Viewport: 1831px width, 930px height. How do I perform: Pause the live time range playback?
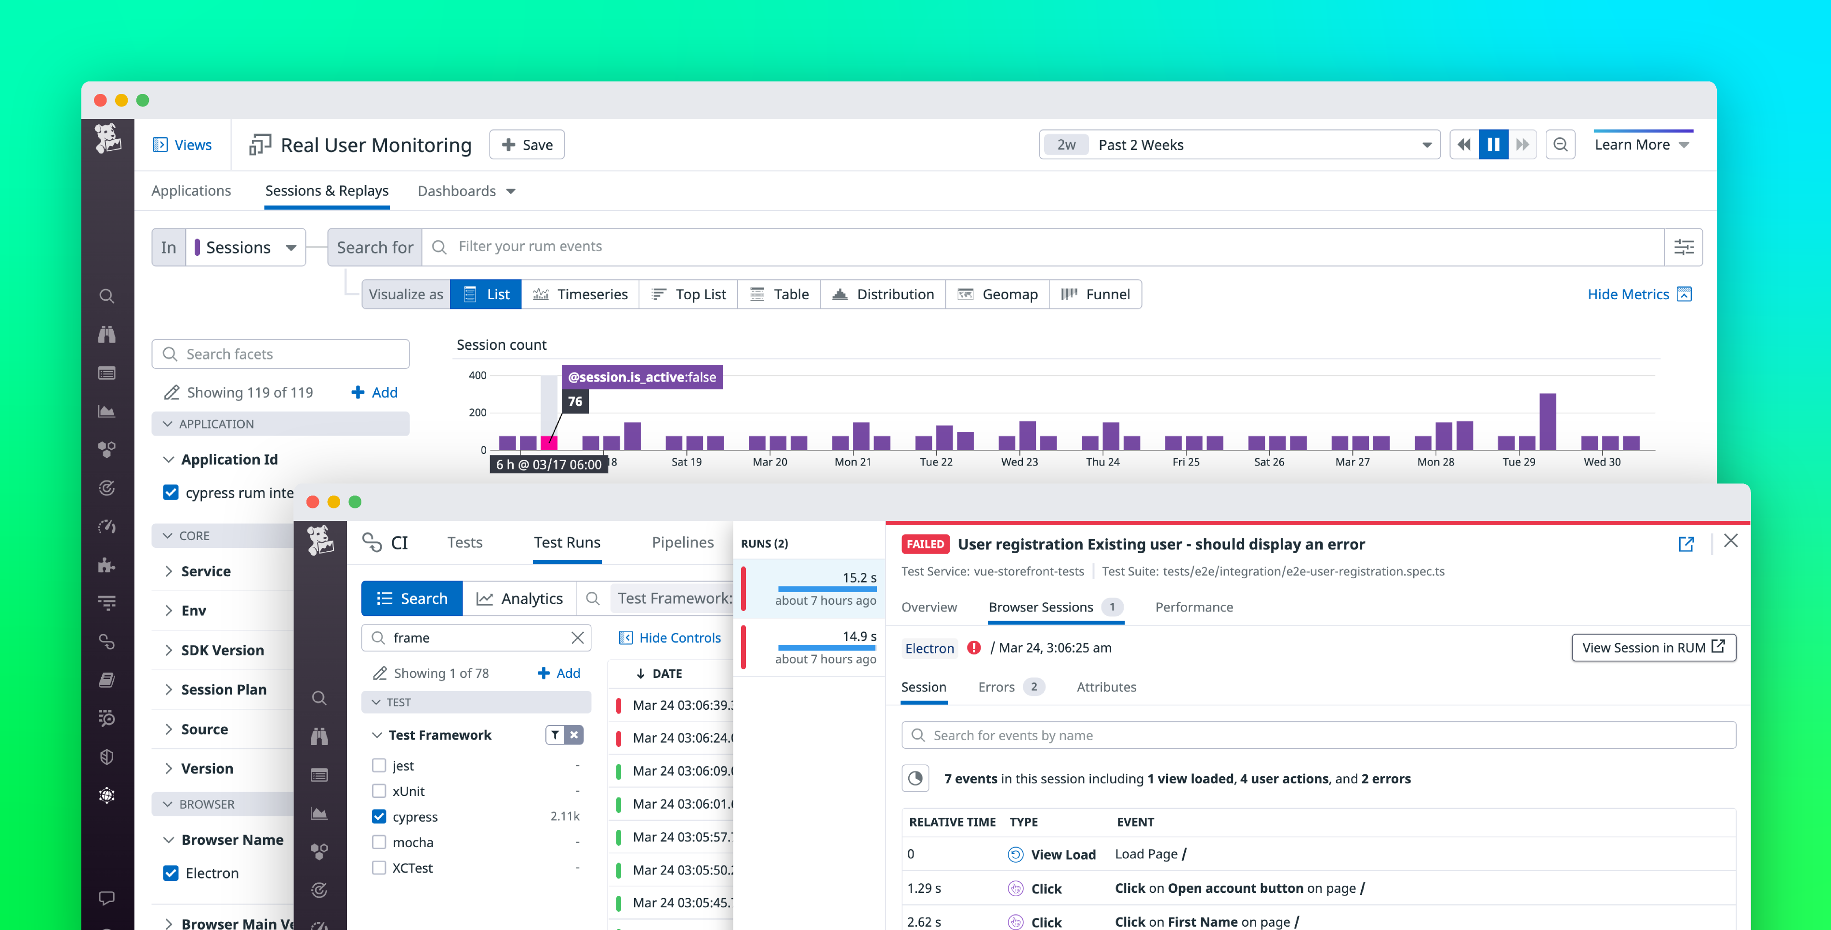(1493, 145)
